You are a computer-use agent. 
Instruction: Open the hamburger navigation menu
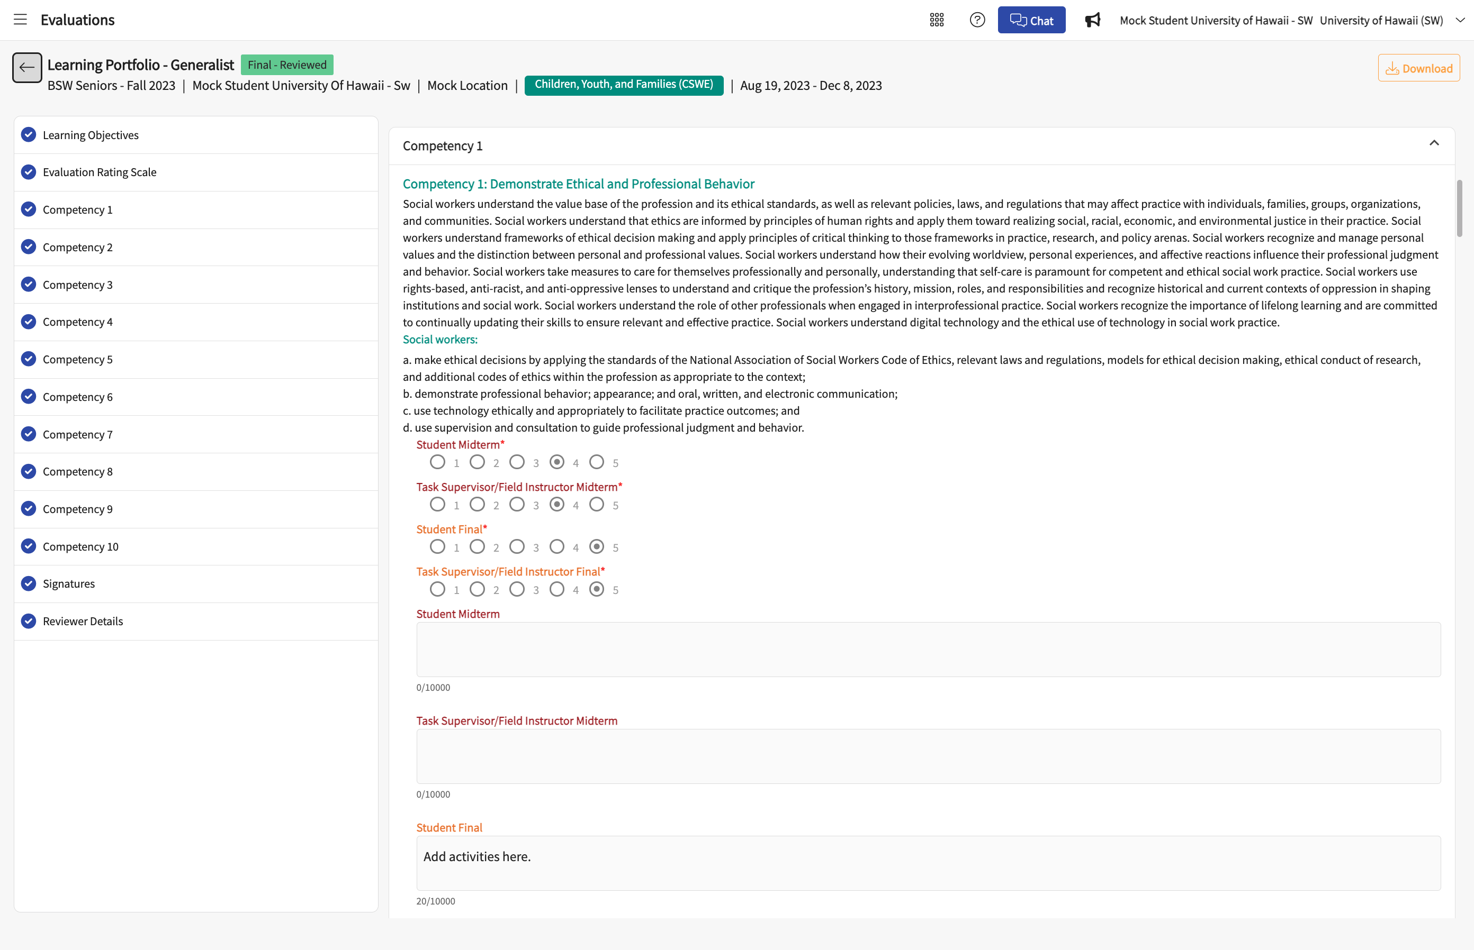pos(20,20)
